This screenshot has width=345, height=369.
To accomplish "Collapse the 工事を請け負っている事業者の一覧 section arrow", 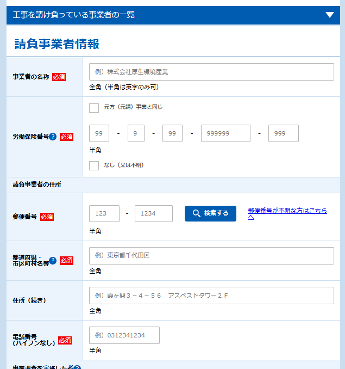I will [329, 15].
